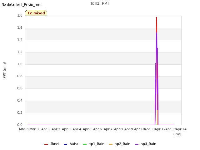Click the blue Vaira legend swatch
Viewport: 200px width, 150px height.
[65, 144]
